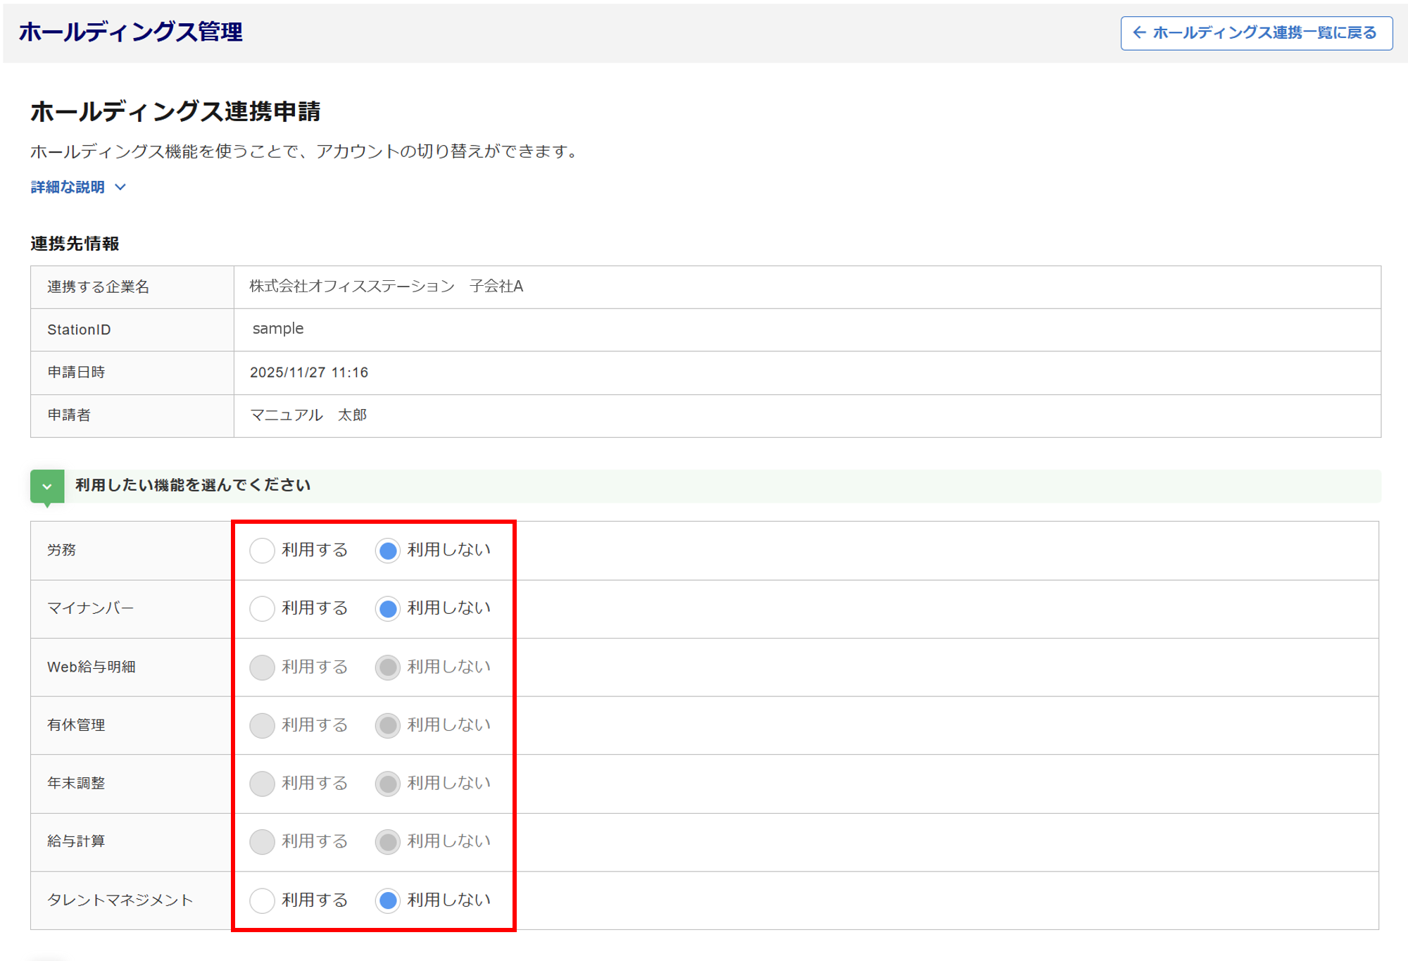Click the sample StationID value
1408x961 pixels.
(x=278, y=329)
